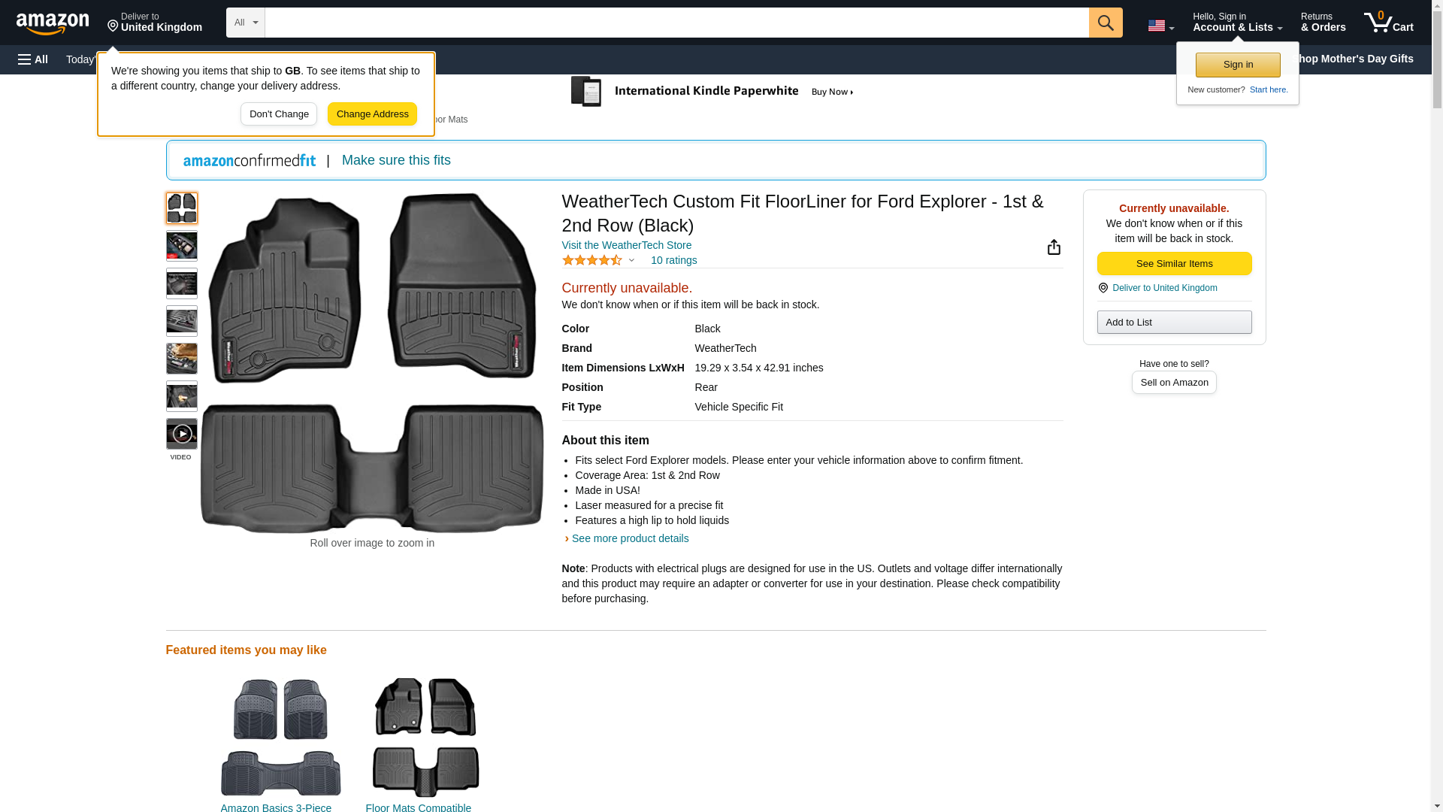Open the Amazon logo home link

[x=53, y=24]
